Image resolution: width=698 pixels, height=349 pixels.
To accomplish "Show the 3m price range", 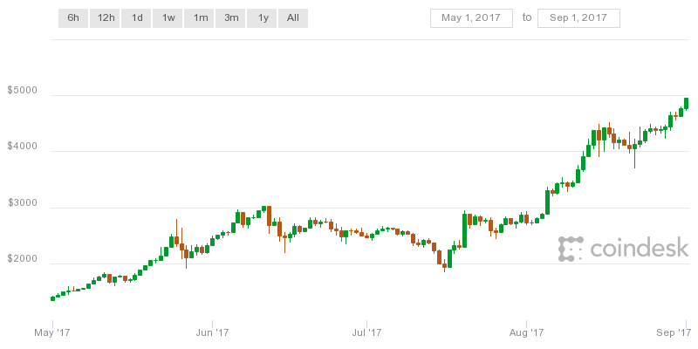I will tap(231, 17).
